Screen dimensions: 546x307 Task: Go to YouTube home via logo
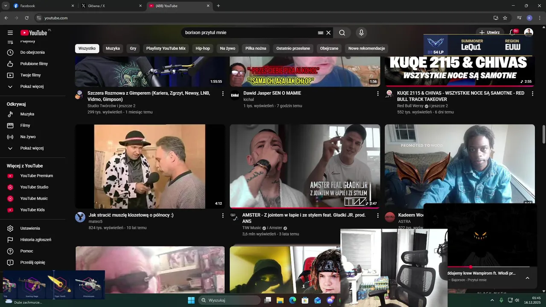click(x=34, y=33)
